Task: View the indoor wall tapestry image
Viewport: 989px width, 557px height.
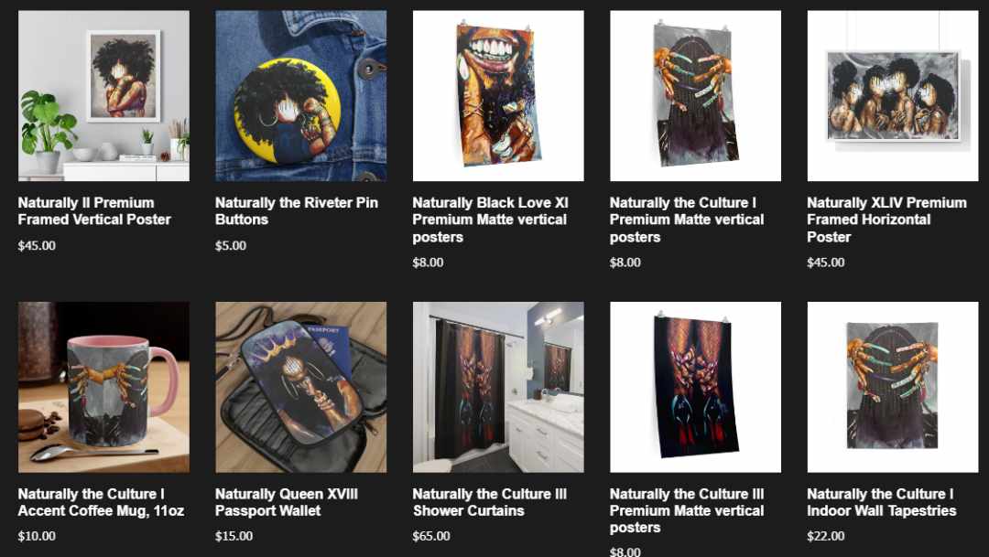Action: click(x=893, y=387)
